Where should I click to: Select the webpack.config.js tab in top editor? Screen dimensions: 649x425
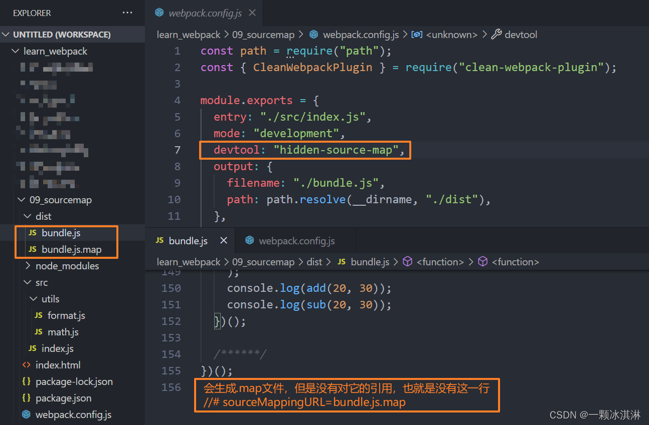[x=205, y=13]
